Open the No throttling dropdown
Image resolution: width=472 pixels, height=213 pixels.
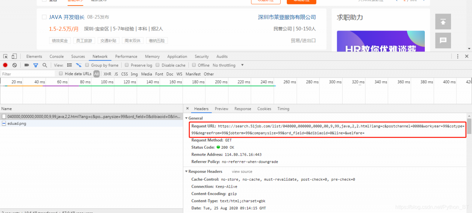(x=228, y=65)
